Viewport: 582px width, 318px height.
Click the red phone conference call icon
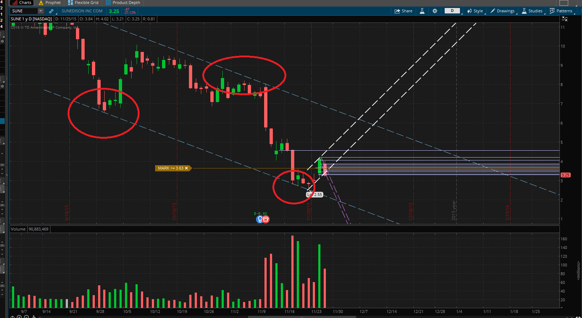[266, 219]
